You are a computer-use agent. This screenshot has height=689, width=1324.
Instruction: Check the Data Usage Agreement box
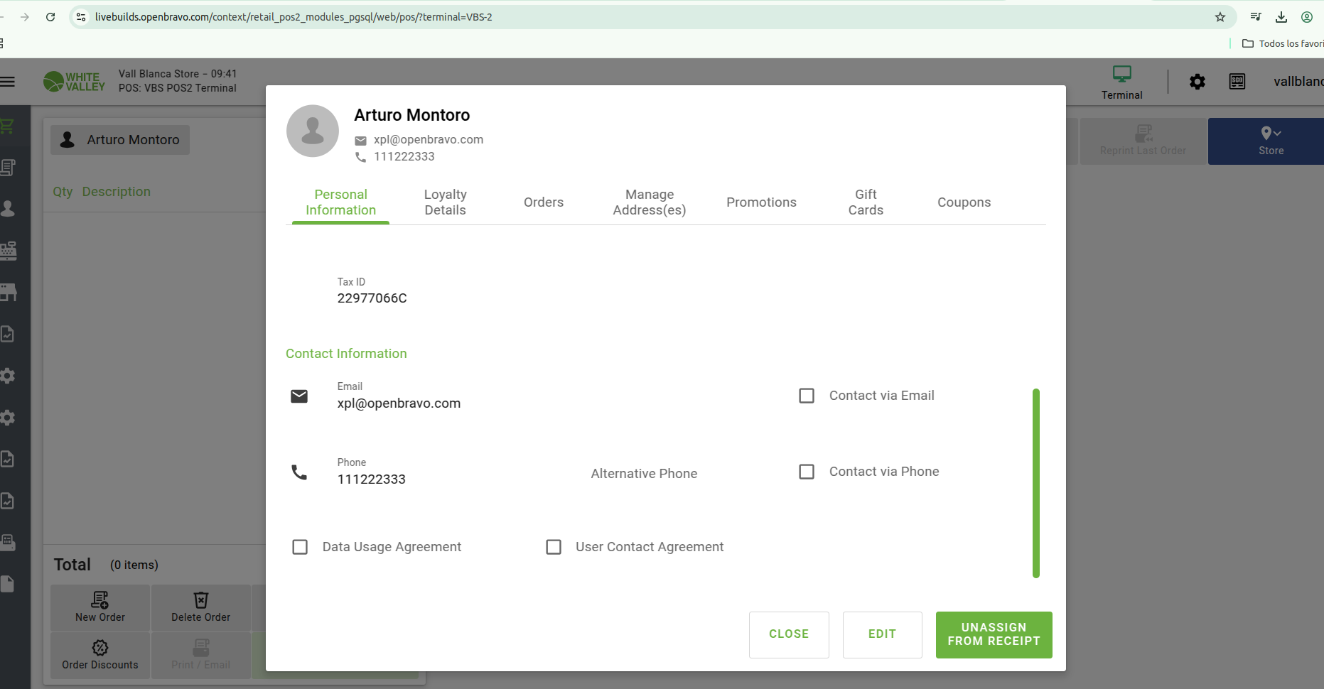[x=300, y=547]
